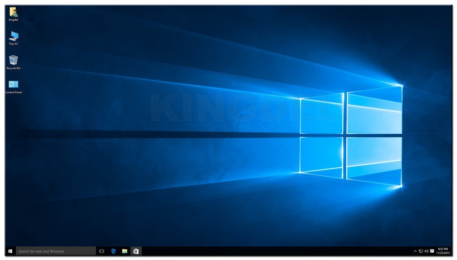Select the This PC desktop icon

[14, 35]
